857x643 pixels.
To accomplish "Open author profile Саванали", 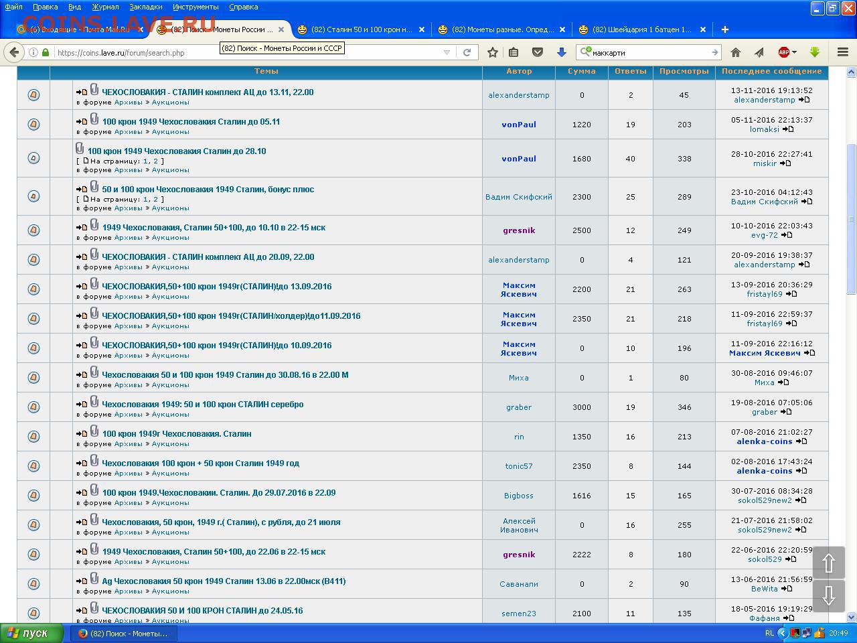I will pos(519,584).
